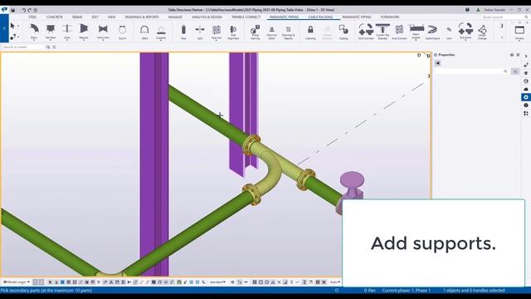
Task: Click the Split tool
Action: 200,32
